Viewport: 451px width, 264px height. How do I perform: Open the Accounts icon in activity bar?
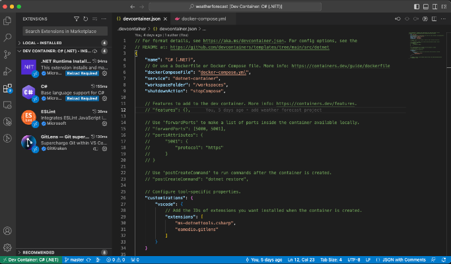[x=8, y=232]
